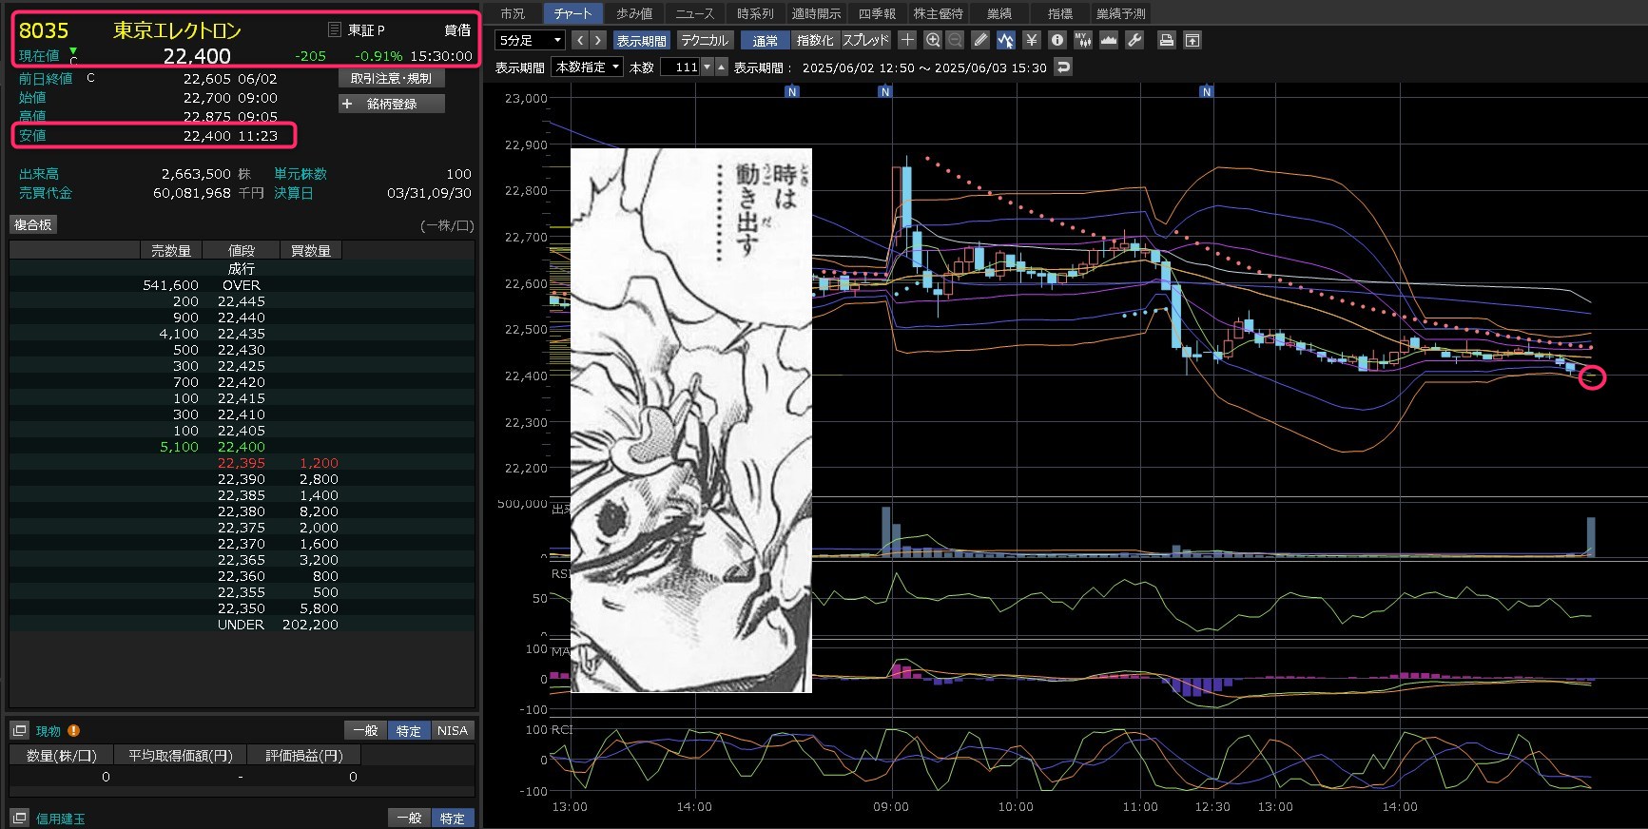1648x829 pixels.
Task: Zoom out the chart with magnifier minus icon
Action: (955, 40)
